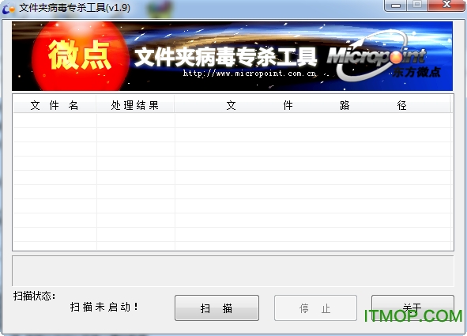Open the 关于 about dialog
Image resolution: width=467 pixels, height=336 pixels.
coord(412,308)
